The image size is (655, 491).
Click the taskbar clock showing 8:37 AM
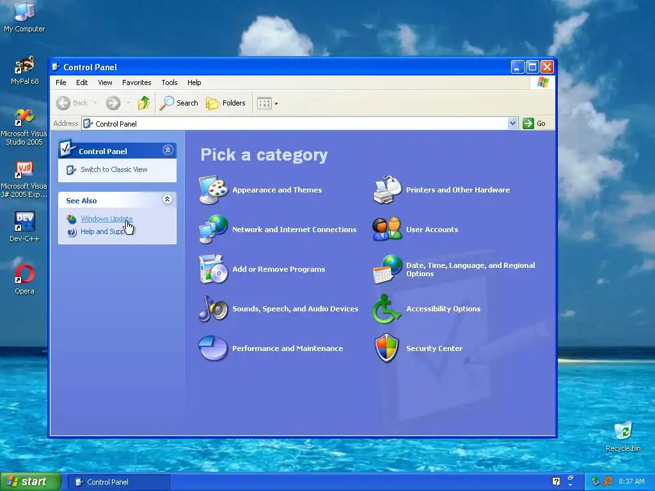pyautogui.click(x=631, y=481)
